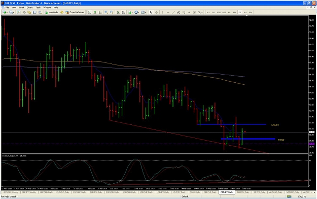Select the Fibonacci retracement tool
The image size is (317, 199).
(x=184, y=12)
